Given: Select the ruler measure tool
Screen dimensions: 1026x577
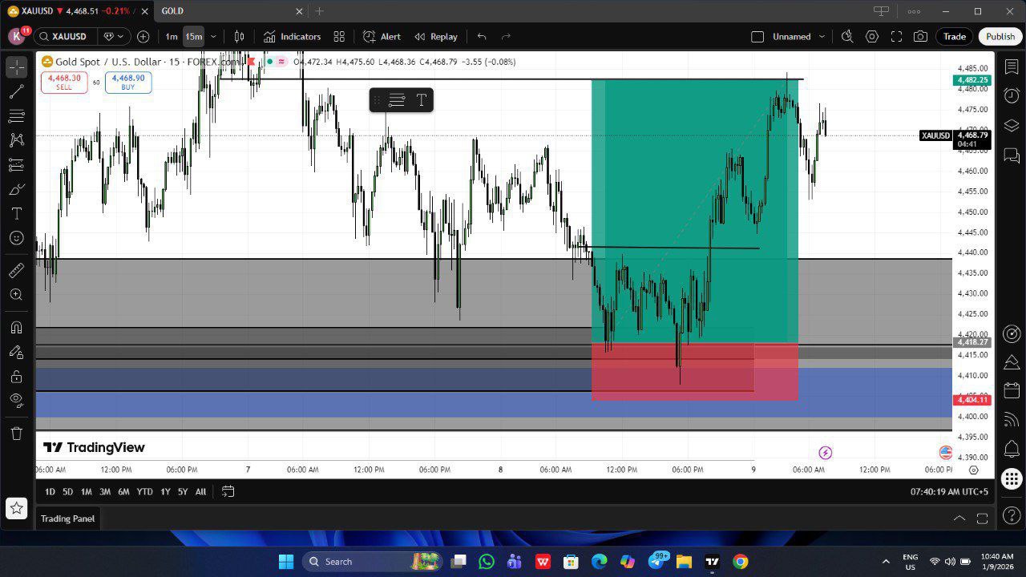Looking at the screenshot, I should [16, 271].
